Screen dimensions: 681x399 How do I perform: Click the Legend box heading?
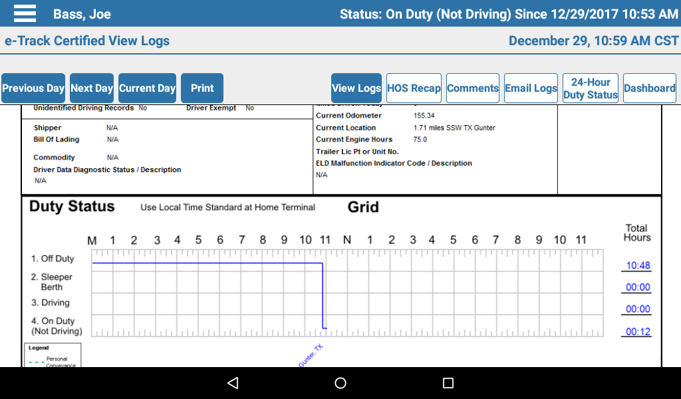coord(39,348)
